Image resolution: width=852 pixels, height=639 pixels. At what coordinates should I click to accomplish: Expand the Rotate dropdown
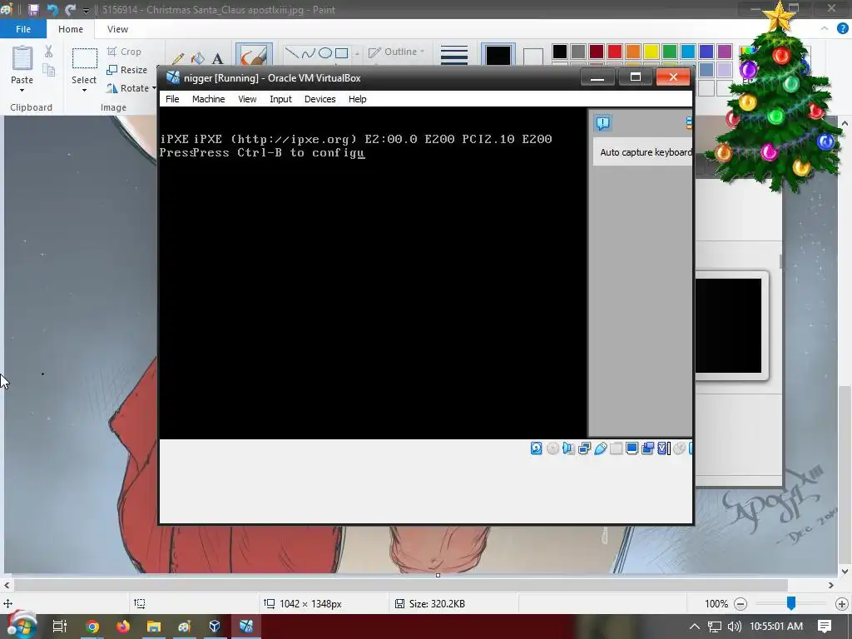(154, 88)
